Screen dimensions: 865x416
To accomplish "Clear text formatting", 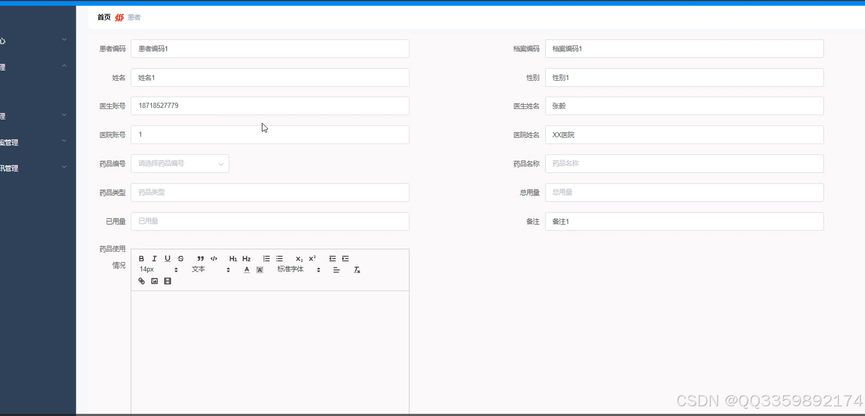I will (357, 270).
